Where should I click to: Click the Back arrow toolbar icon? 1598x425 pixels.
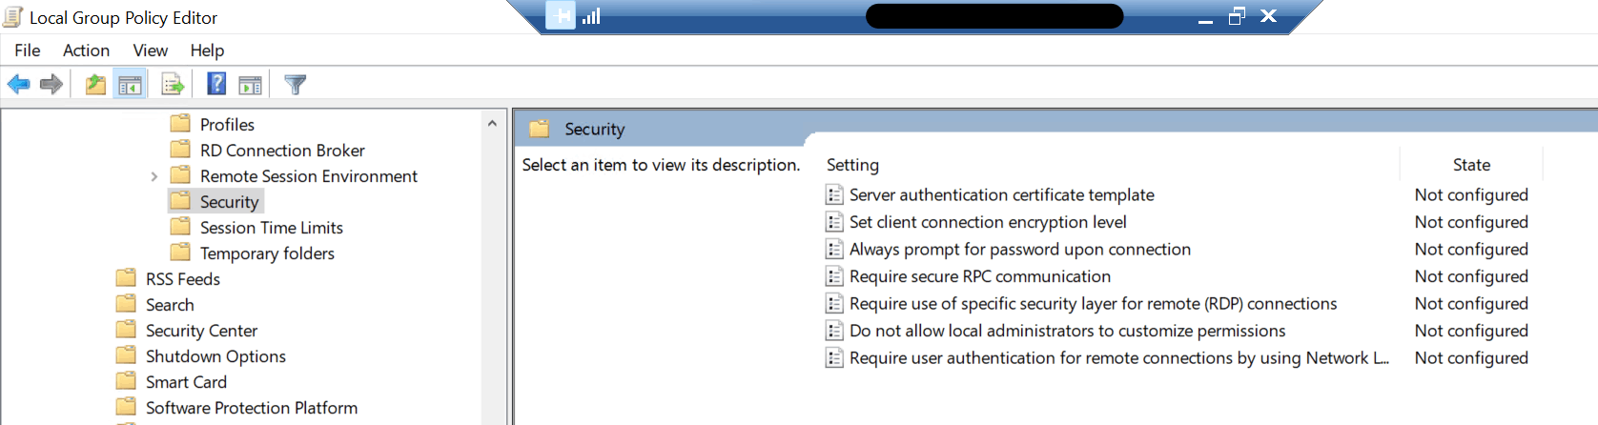[18, 85]
